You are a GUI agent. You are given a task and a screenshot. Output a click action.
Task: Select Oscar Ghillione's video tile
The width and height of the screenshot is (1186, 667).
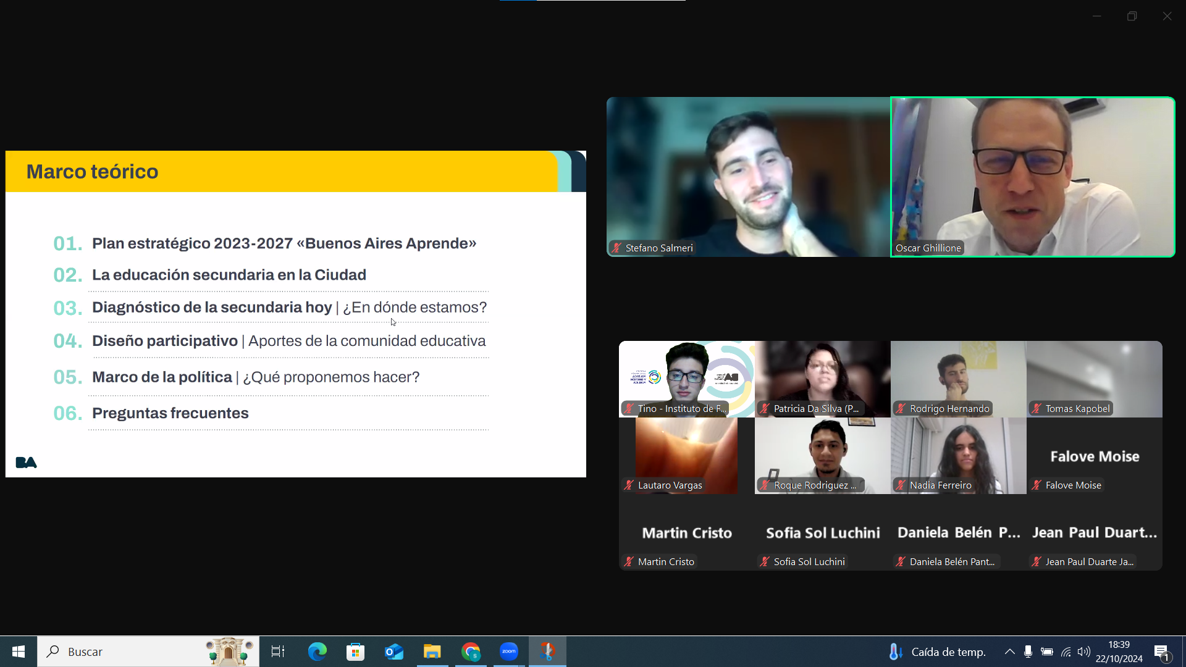pyautogui.click(x=1032, y=177)
